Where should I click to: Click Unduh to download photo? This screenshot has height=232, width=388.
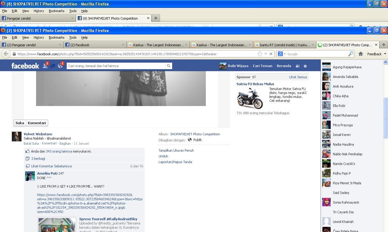(163, 156)
